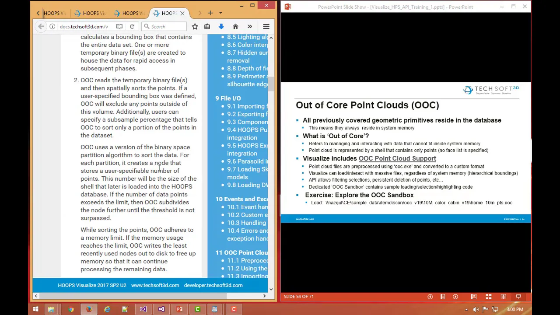The height and width of the screenshot is (315, 560).
Task: Switch to third HOOPS Vis tab
Action: tap(130, 13)
